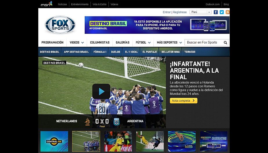
Task: Click the magnifying glass search icon
Action: [225, 42]
